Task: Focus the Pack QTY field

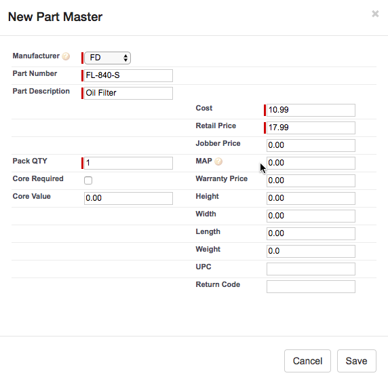Action: [x=128, y=163]
